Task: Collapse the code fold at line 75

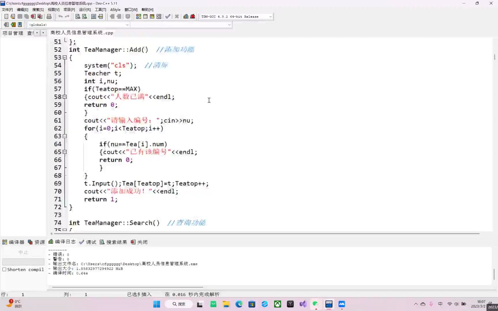Action: click(x=65, y=230)
